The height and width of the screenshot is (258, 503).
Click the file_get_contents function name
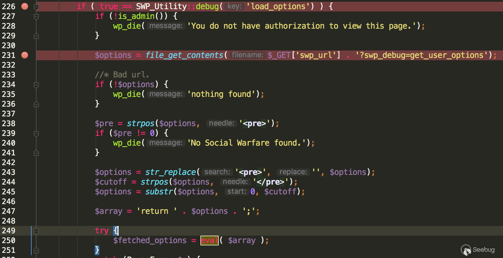click(x=184, y=55)
